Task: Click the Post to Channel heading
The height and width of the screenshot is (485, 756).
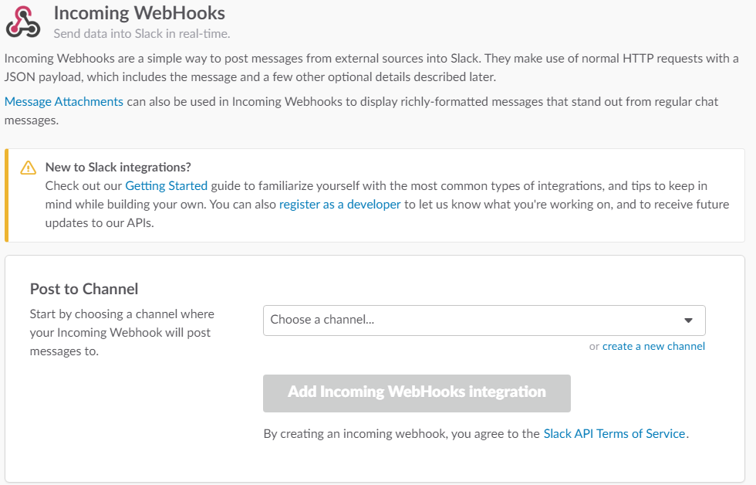Action: tap(84, 290)
